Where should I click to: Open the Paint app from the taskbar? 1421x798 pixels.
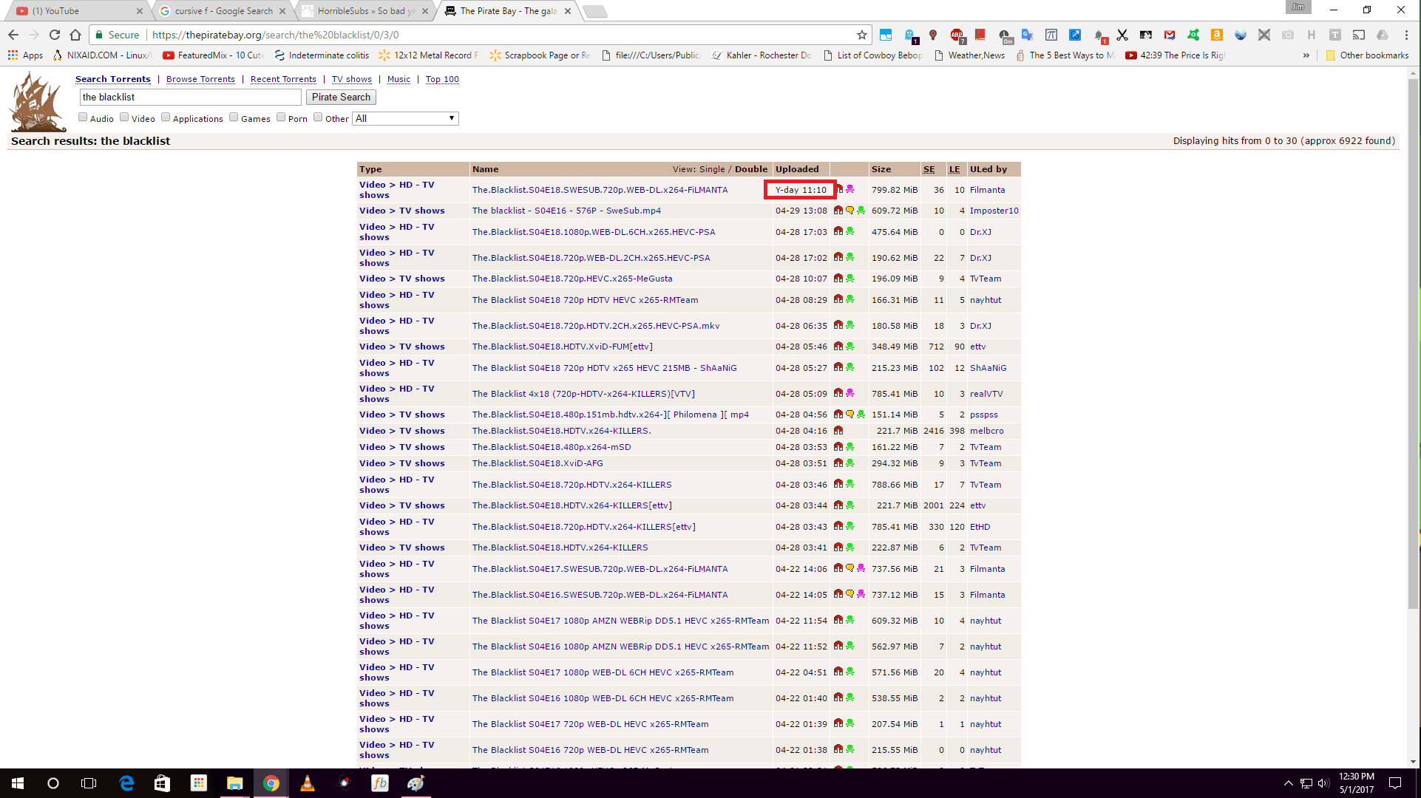click(416, 783)
